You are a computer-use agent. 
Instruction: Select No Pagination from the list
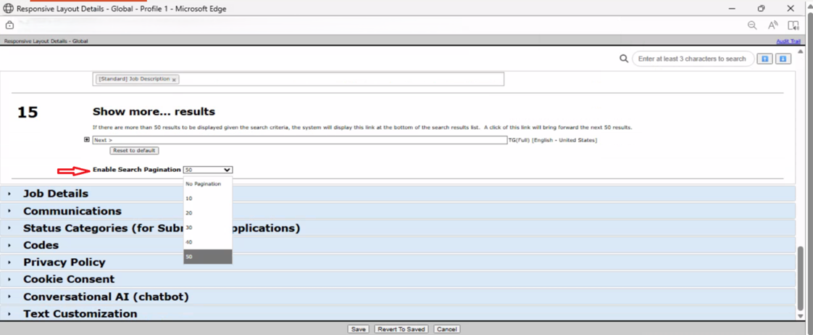coord(204,184)
